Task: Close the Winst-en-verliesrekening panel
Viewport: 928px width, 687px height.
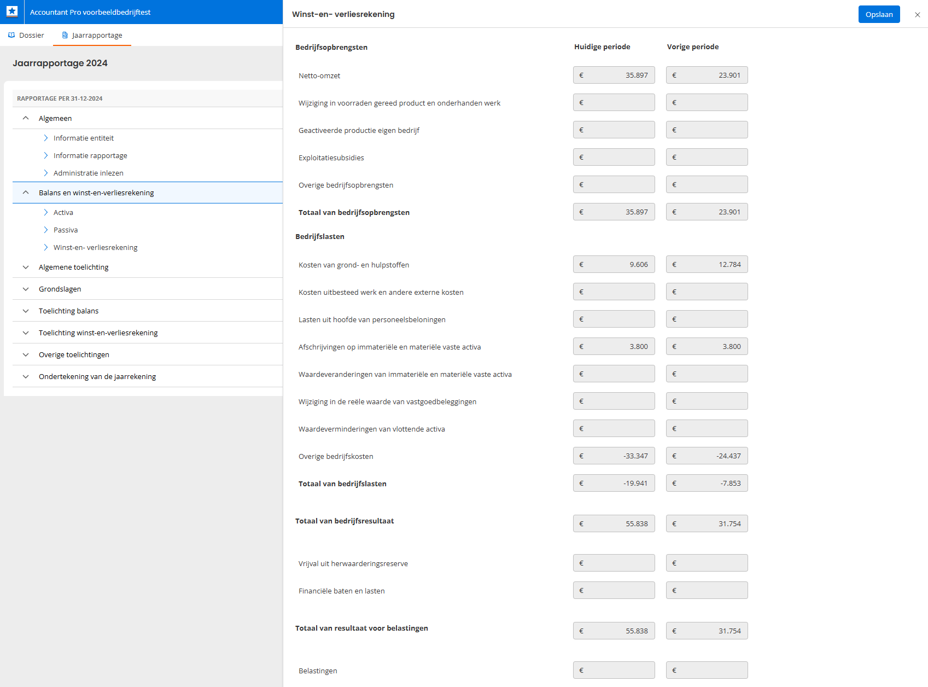Action: pos(918,15)
